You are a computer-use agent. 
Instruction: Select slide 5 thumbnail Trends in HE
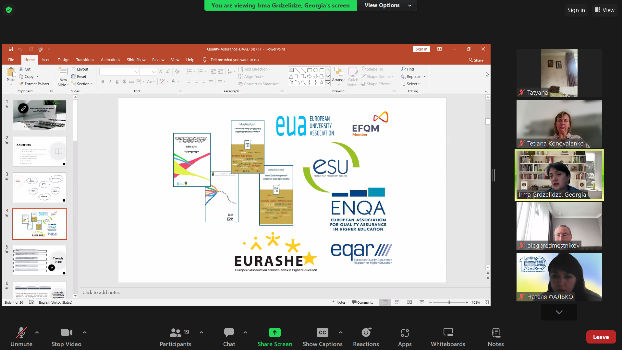coord(40,260)
